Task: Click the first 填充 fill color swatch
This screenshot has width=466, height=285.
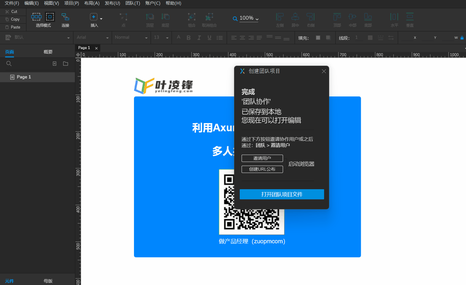Action: click(318, 38)
